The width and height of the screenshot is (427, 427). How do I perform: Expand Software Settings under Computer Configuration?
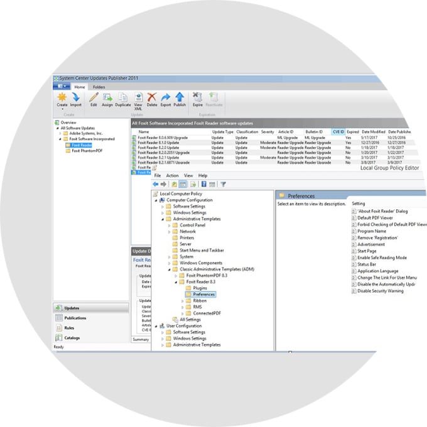tap(163, 207)
